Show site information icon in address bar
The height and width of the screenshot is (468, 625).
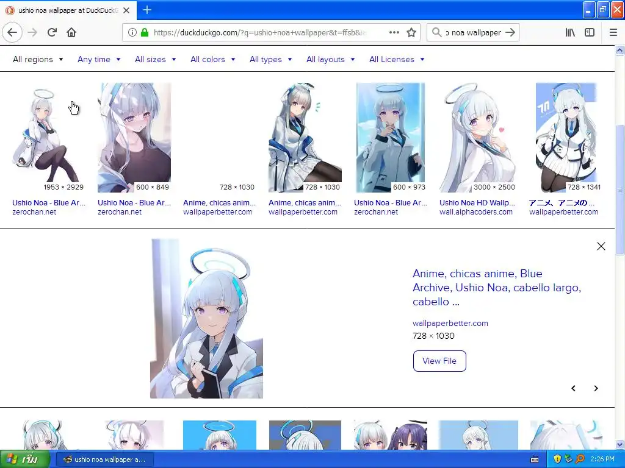pos(132,32)
